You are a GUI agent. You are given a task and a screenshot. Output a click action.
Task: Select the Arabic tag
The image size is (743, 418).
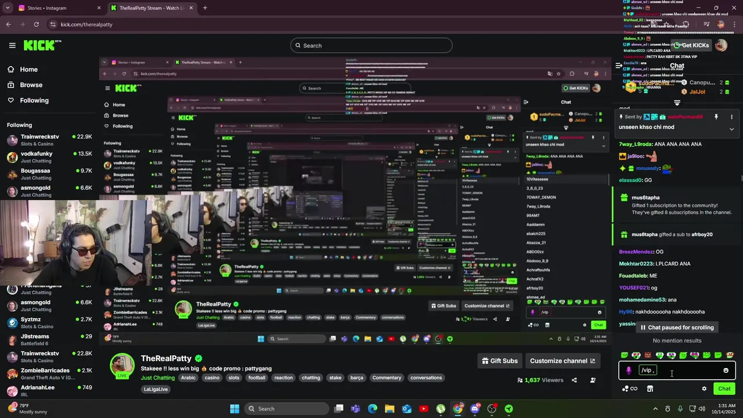[x=188, y=377]
